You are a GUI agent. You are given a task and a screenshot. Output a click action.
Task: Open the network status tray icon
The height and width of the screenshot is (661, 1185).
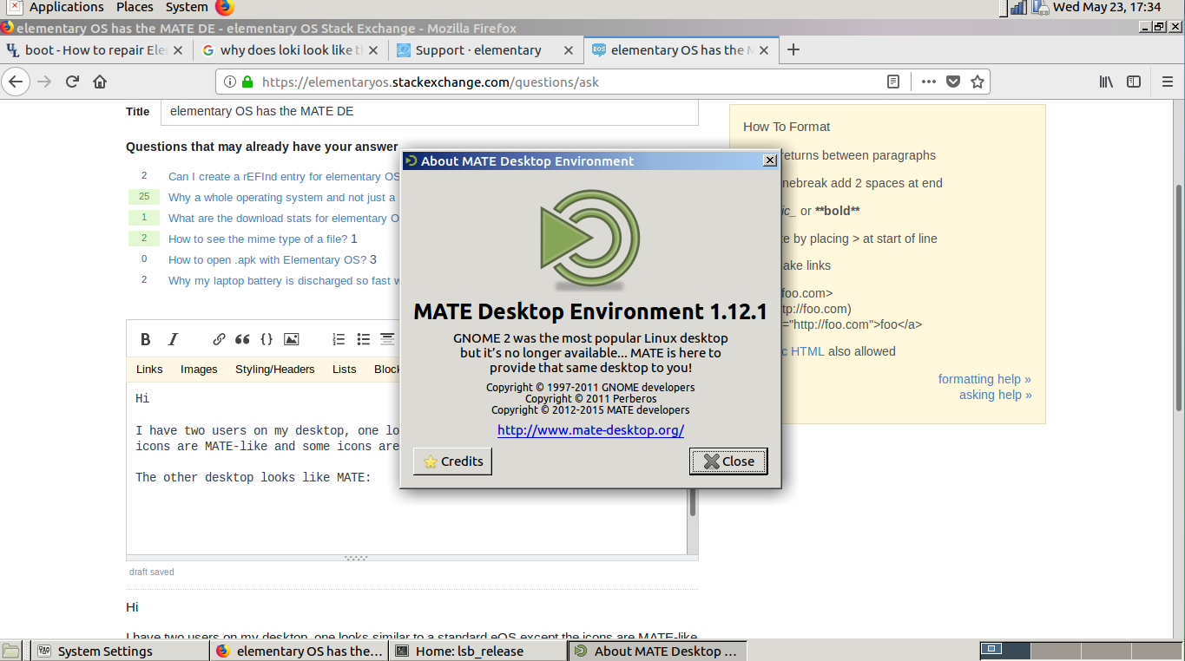(x=1019, y=8)
